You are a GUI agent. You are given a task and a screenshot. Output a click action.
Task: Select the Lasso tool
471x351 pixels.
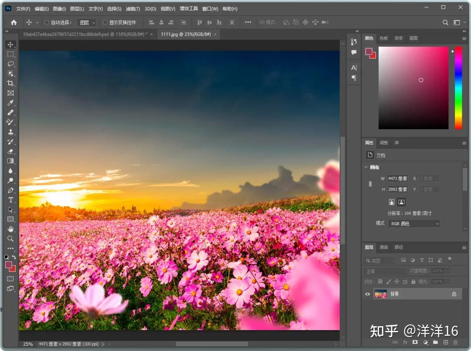pos(11,64)
